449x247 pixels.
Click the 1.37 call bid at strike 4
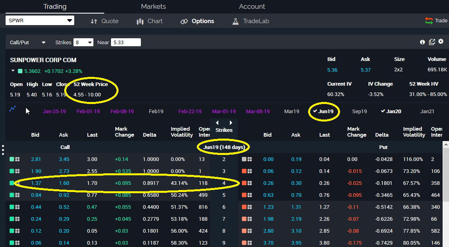pos(36,183)
